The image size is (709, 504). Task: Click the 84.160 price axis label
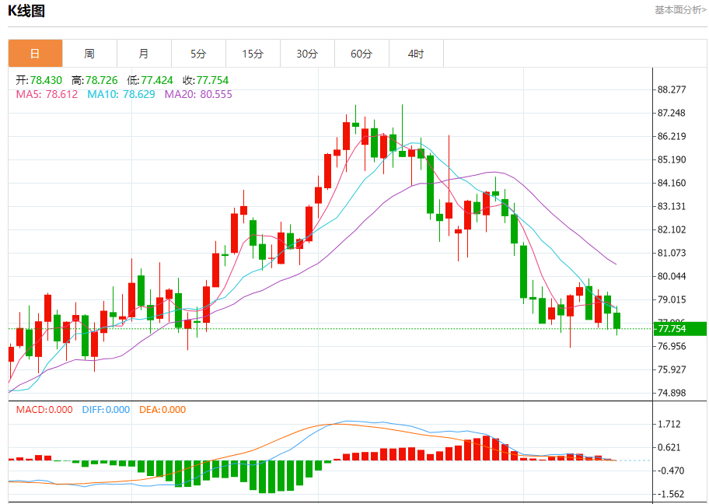(672, 184)
